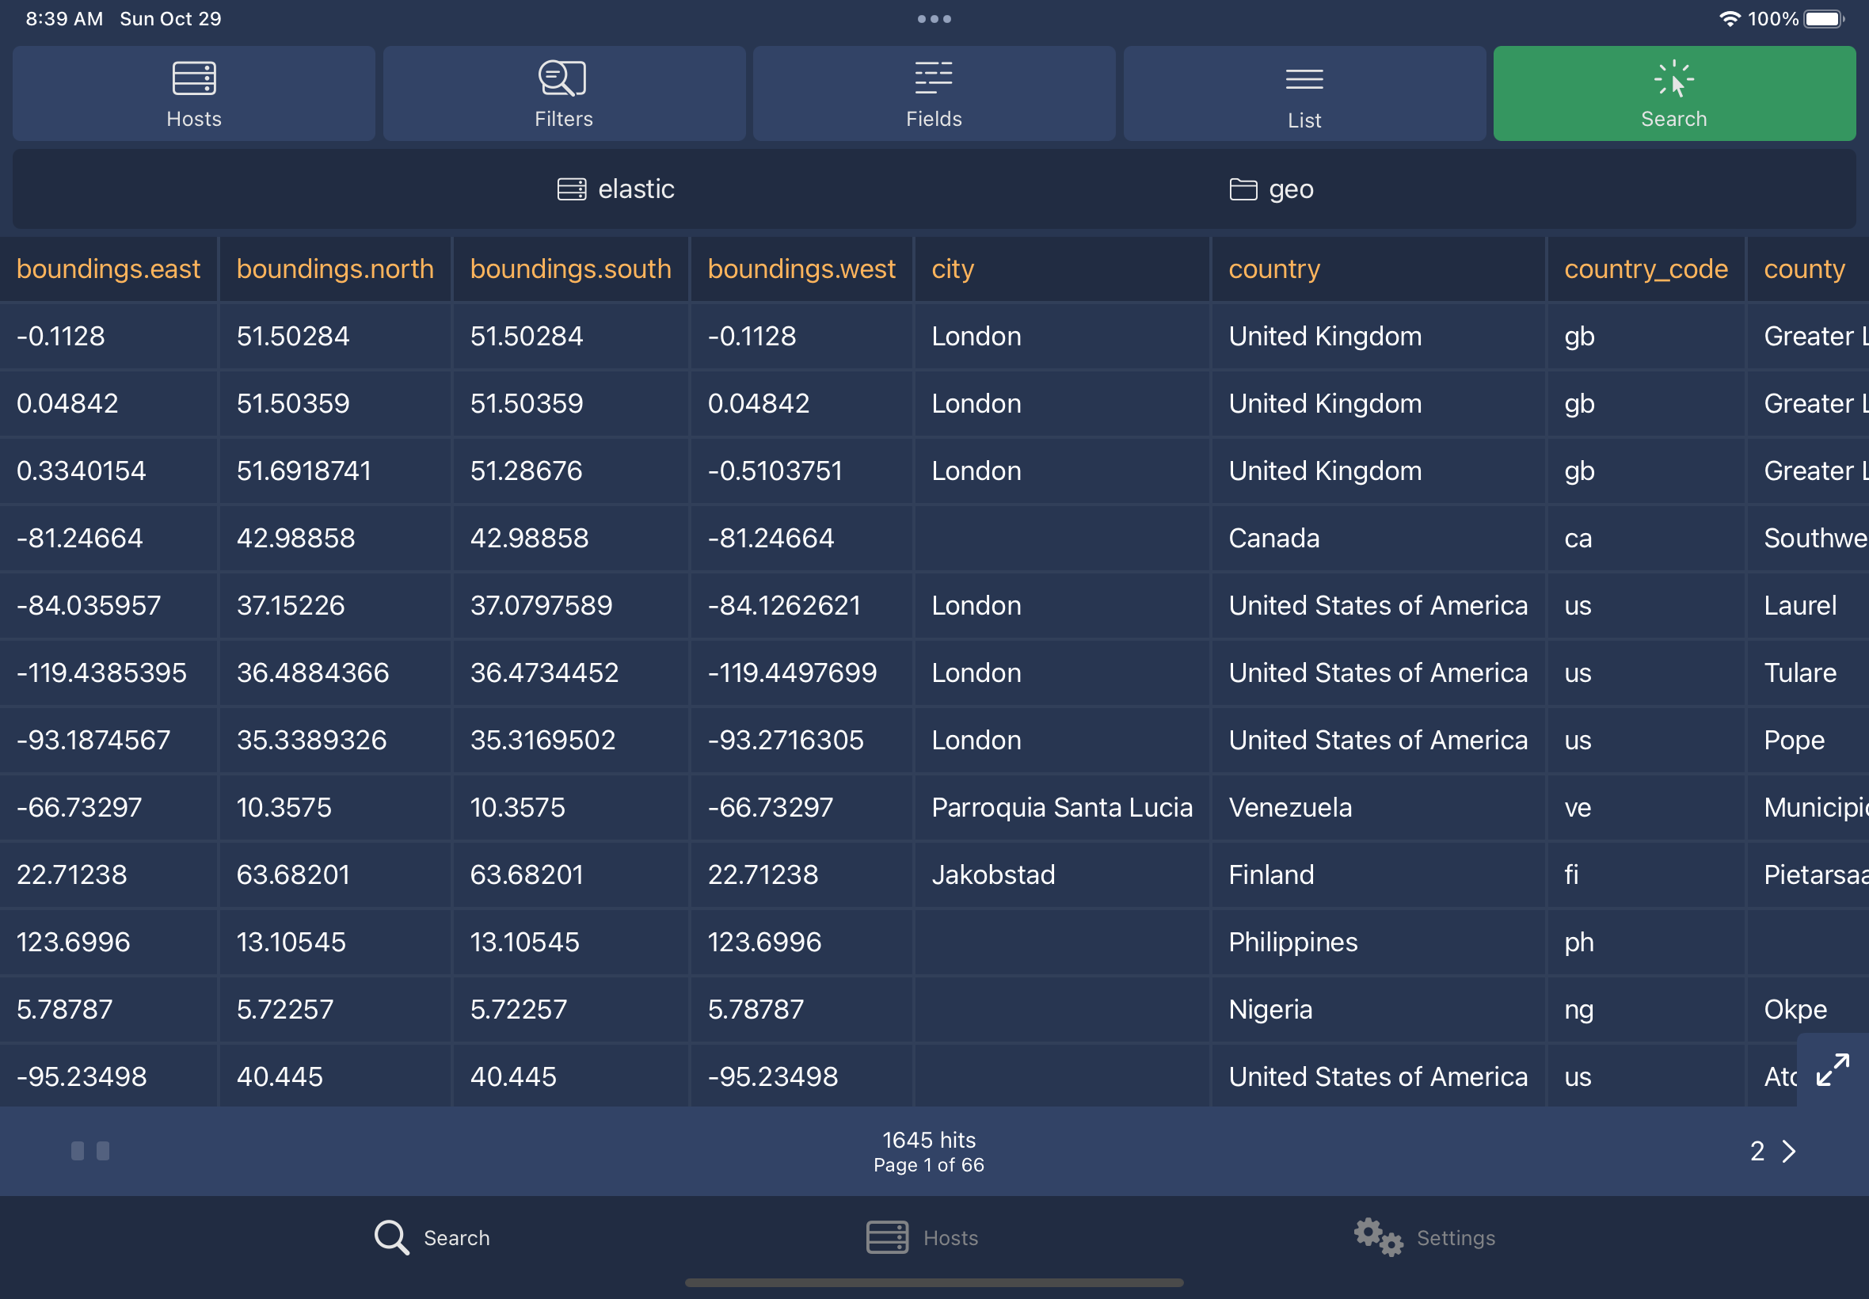Viewport: 1869px width, 1299px height.
Task: Click the city column header
Action: pos(952,269)
